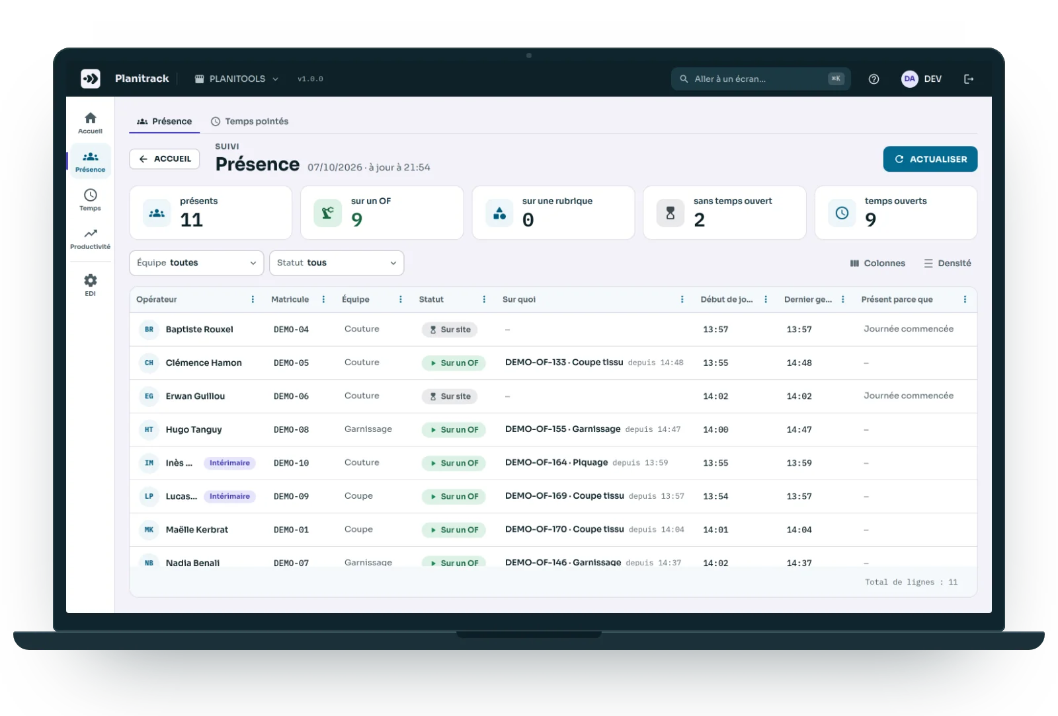Switch to the Présence tab

coord(164,122)
